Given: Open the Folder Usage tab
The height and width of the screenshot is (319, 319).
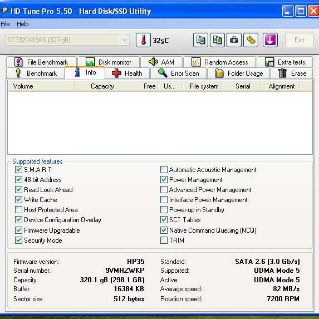Looking at the screenshot, I should tap(239, 73).
